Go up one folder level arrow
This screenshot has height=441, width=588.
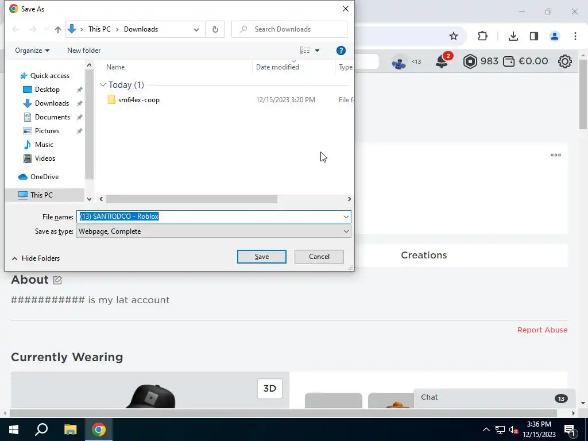(x=58, y=29)
